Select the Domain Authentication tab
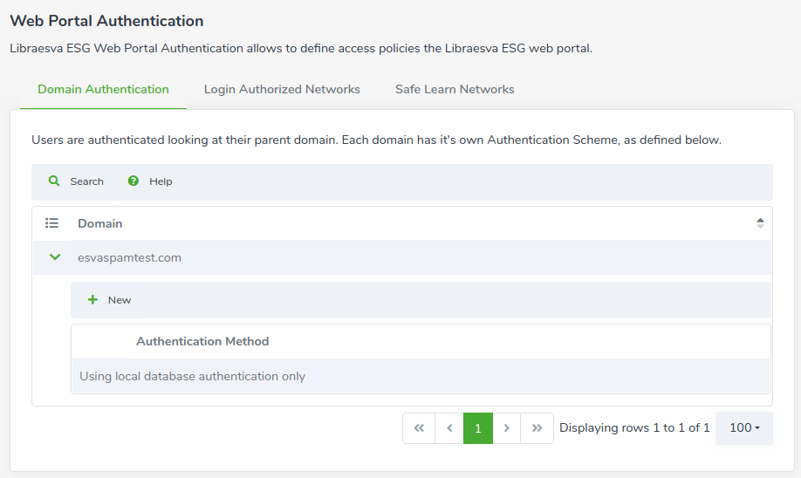 coord(103,89)
